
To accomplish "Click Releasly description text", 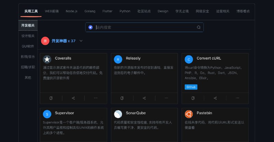I will pyautogui.click(x=144, y=70).
